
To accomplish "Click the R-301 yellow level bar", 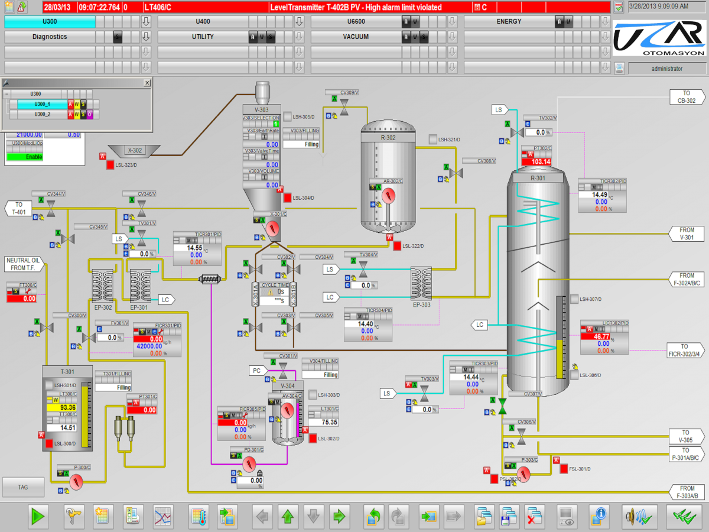I will tap(560, 359).
